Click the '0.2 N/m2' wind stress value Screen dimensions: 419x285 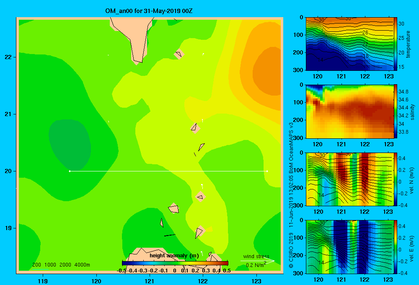(256, 265)
